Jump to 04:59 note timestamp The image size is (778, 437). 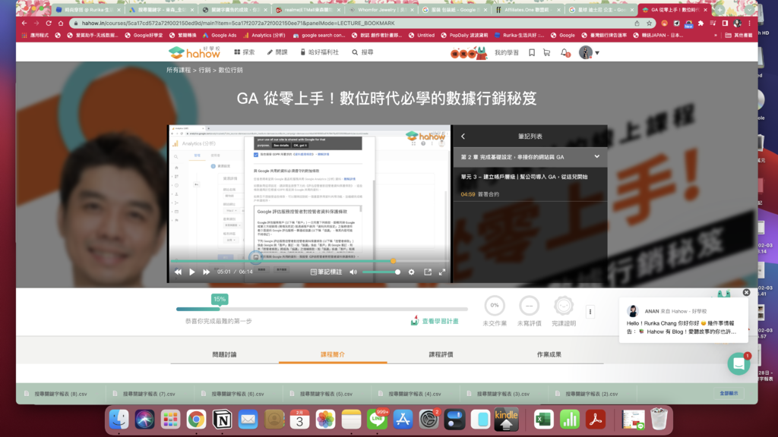[x=468, y=194]
